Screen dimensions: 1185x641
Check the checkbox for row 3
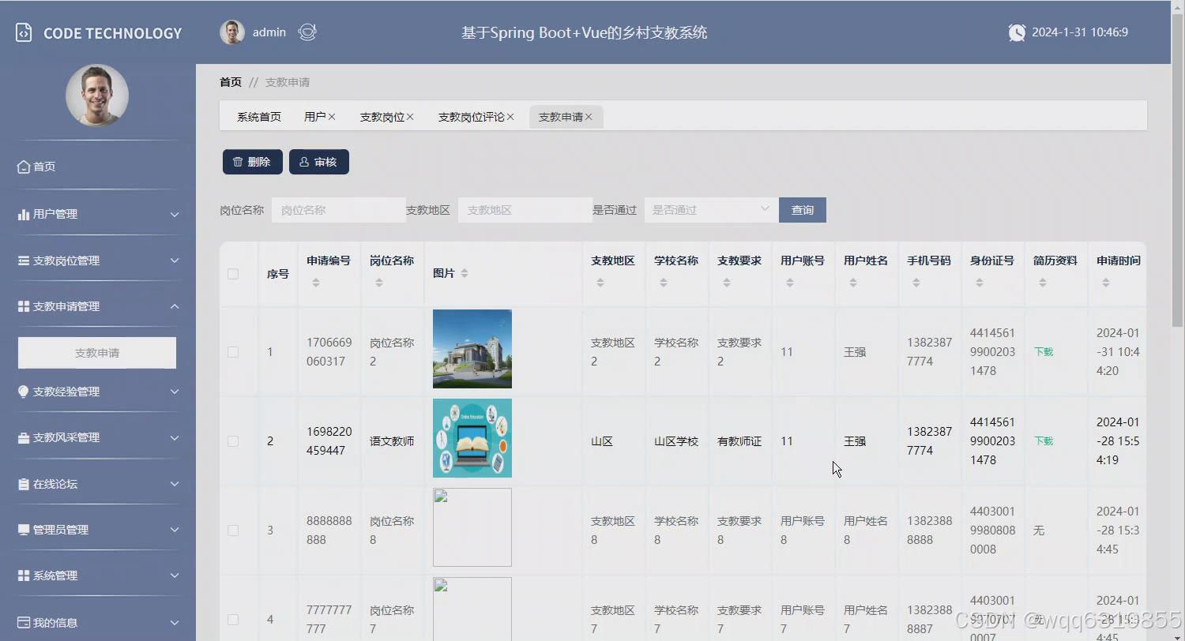tap(233, 530)
